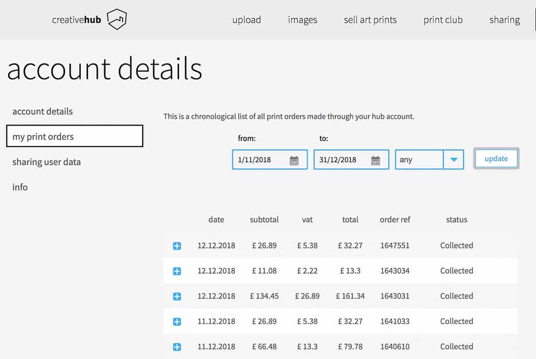This screenshot has height=359, width=536.
Task: Select sharing in the top navigation
Action: pyautogui.click(x=504, y=20)
